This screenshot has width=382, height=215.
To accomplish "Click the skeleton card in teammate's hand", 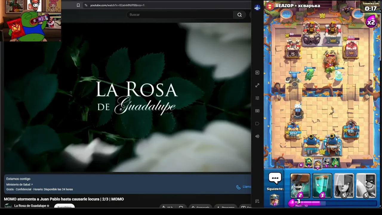I will [326, 163].
